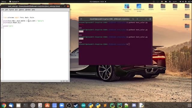Screen dimensions: 192x108
Task: Open the keyboard layout dropdown in top bar
Action: pyautogui.click(x=175, y=1)
